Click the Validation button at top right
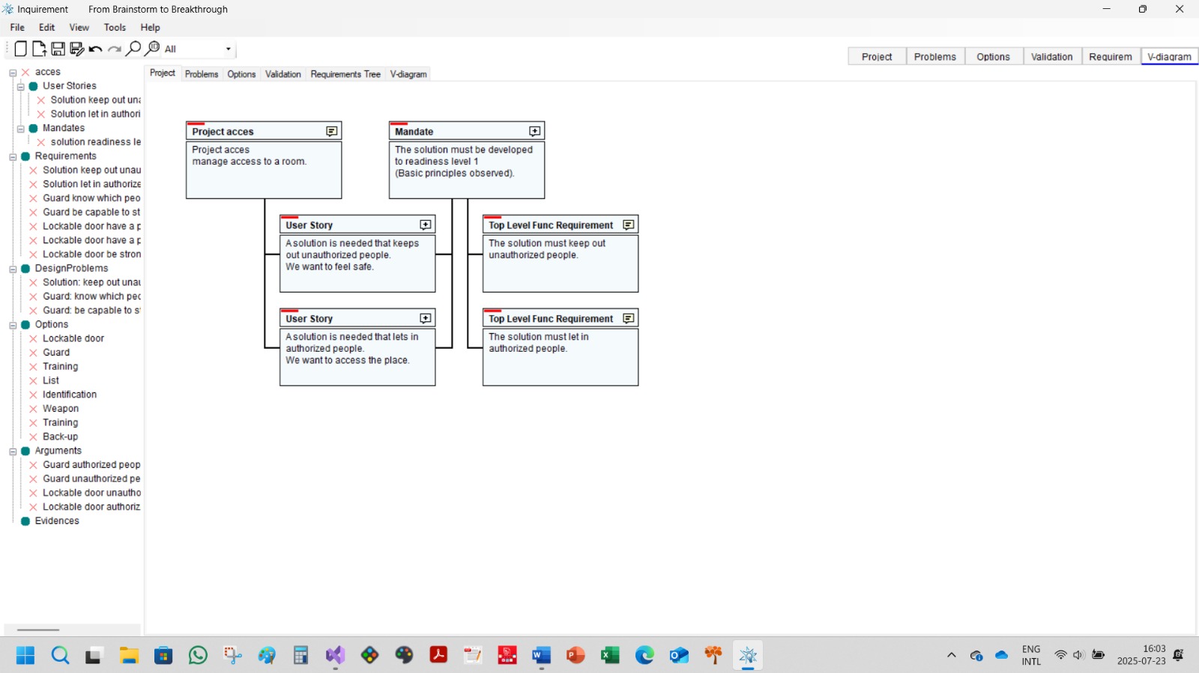Image resolution: width=1199 pixels, height=673 pixels. pyautogui.click(x=1051, y=57)
